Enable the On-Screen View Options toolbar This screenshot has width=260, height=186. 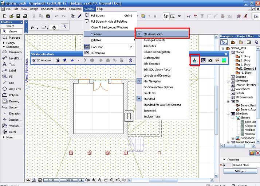(162, 87)
